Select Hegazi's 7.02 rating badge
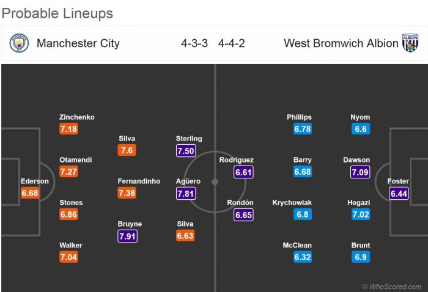 click(360, 215)
